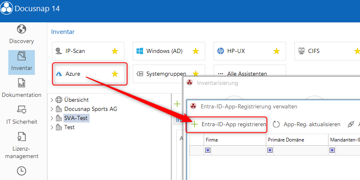The width and height of the screenshot is (360, 180).
Task: Launch the IP-Scan wizard
Action: (75, 51)
